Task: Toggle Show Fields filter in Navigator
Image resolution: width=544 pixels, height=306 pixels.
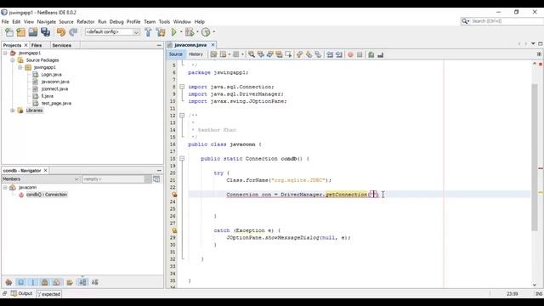Action: (x=20, y=282)
